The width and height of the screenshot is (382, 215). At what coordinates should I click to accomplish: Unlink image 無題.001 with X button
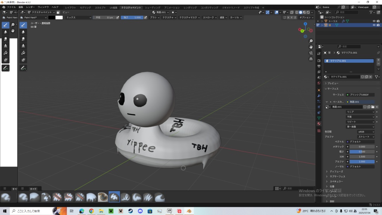pos(377,107)
